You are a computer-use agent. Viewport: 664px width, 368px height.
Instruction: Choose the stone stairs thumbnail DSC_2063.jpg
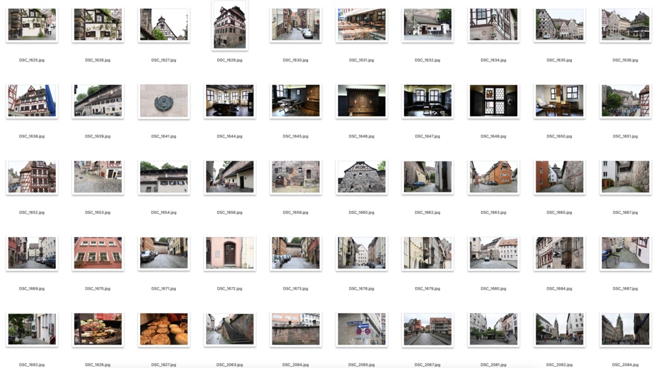click(230, 329)
